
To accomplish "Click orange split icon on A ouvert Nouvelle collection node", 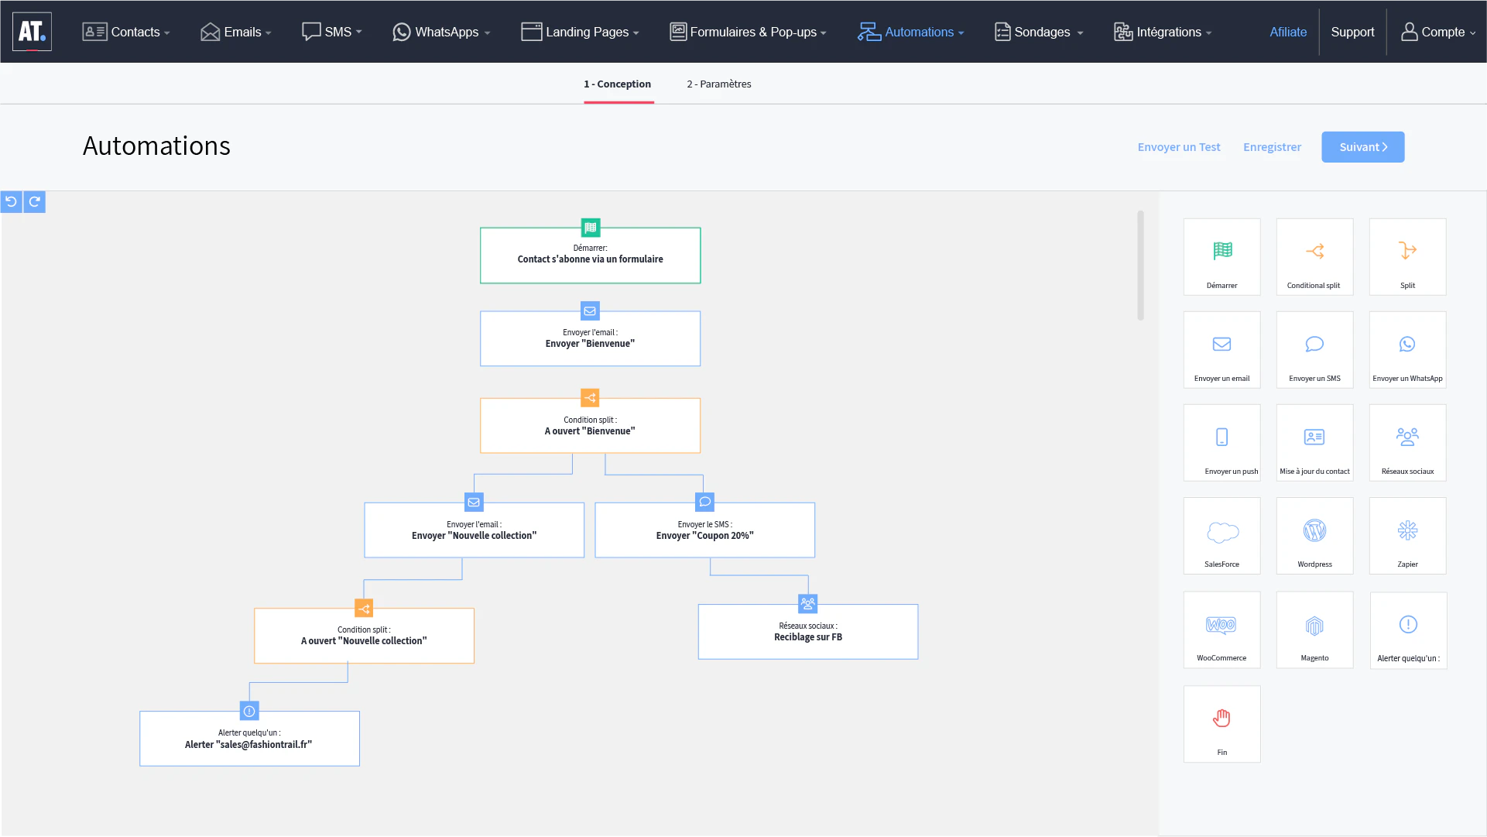I will tap(364, 609).
